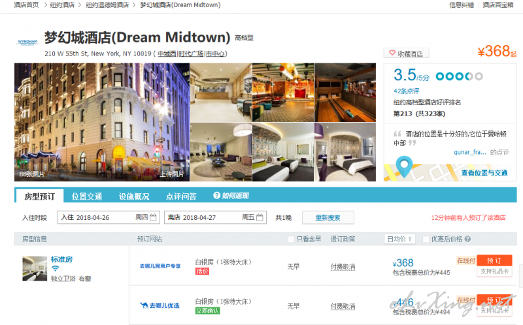Image resolution: width=523 pixels, height=325 pixels.
Task: Open the hotel lobby reception photo
Action: click(x=220, y=92)
